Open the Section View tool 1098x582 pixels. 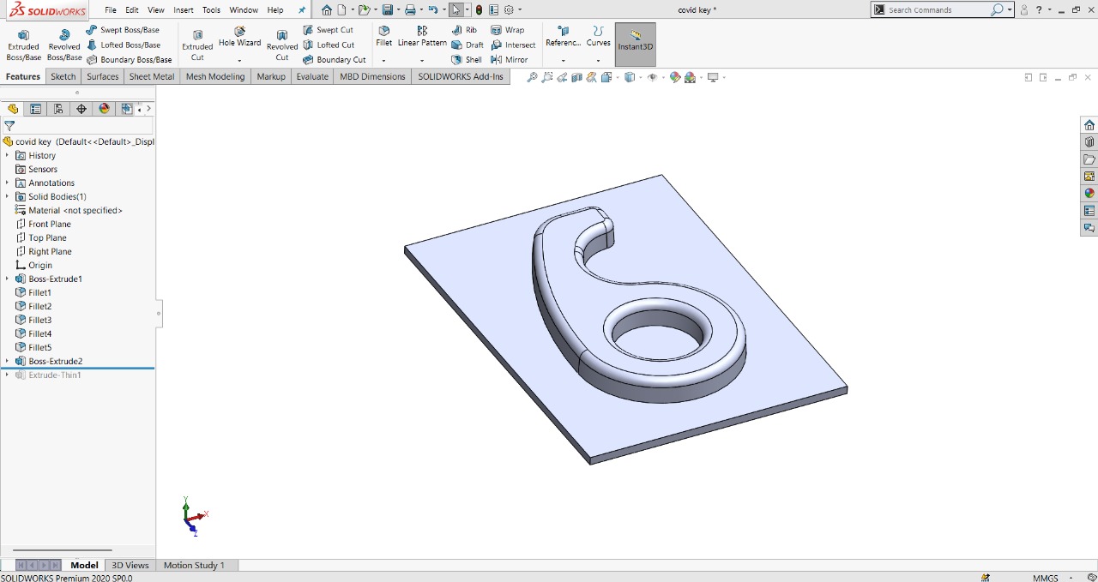[577, 77]
